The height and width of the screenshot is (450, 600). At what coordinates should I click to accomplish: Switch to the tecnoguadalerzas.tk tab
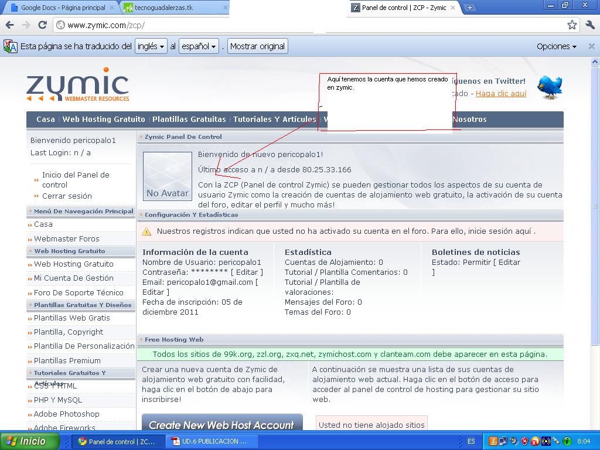pos(175,8)
